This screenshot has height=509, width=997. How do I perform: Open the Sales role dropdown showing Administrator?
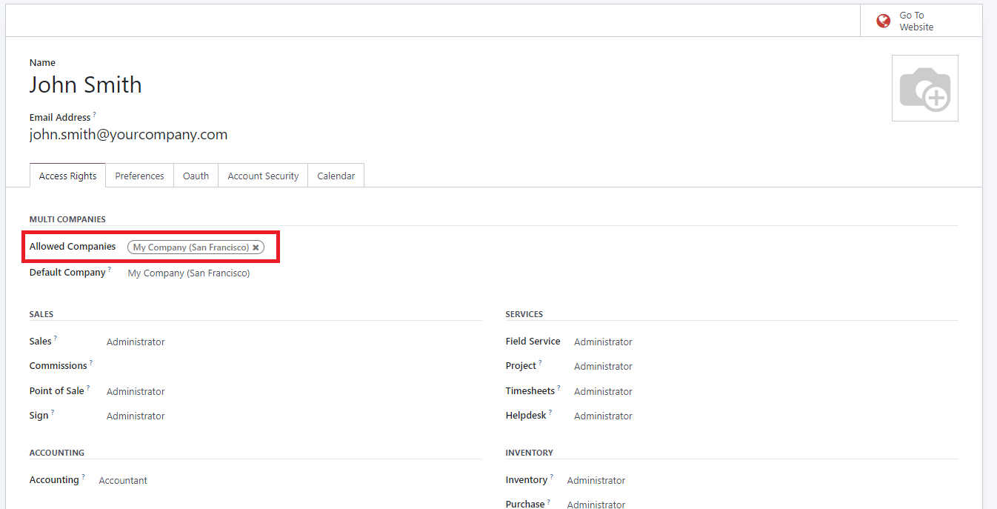point(136,342)
